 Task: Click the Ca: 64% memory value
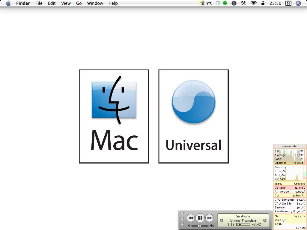[x=280, y=179]
